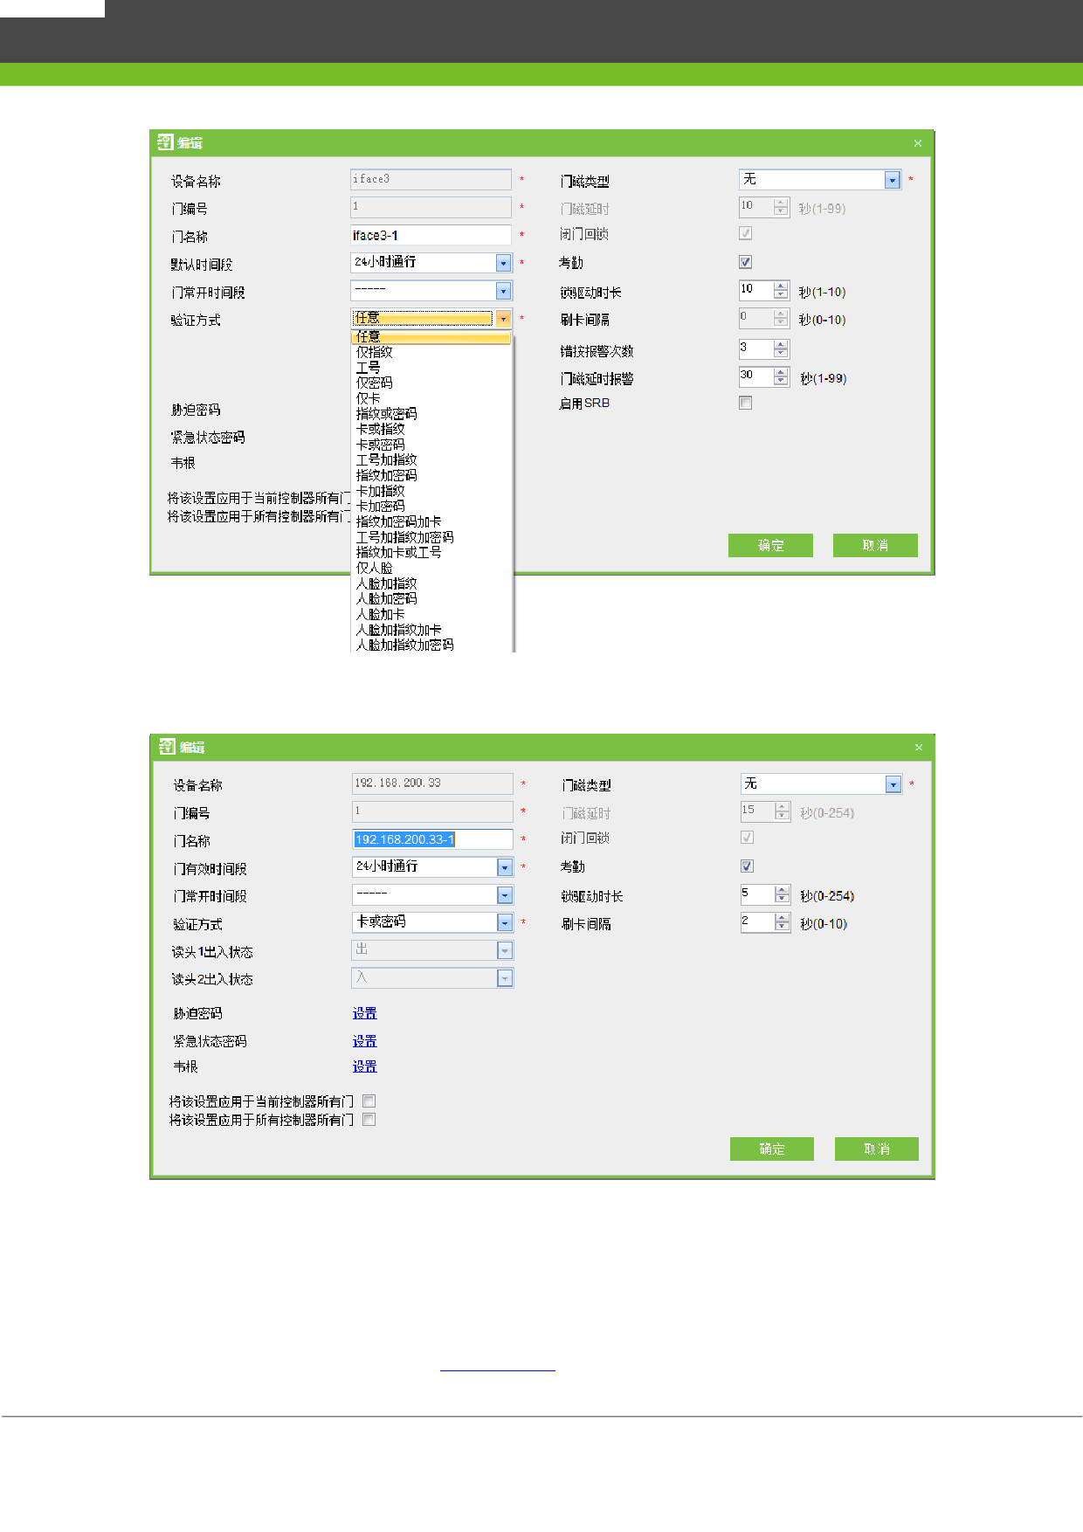
Task: Check 将该设置应用于所有控制器所有门 in lower dialog
Action: tap(369, 1120)
